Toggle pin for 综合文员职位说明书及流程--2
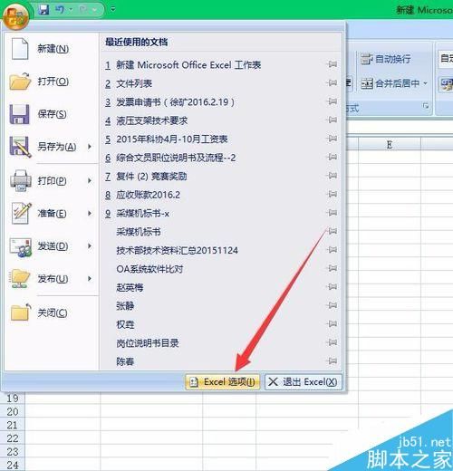 tap(332, 157)
